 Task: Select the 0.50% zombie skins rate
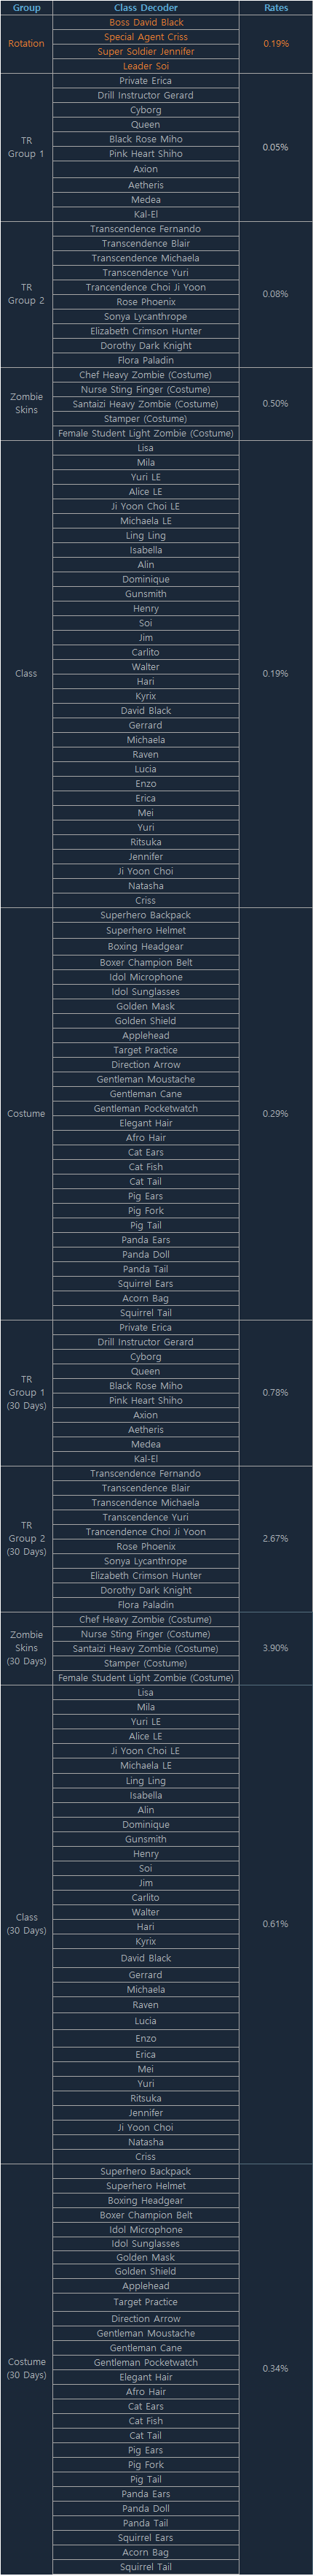tap(275, 404)
